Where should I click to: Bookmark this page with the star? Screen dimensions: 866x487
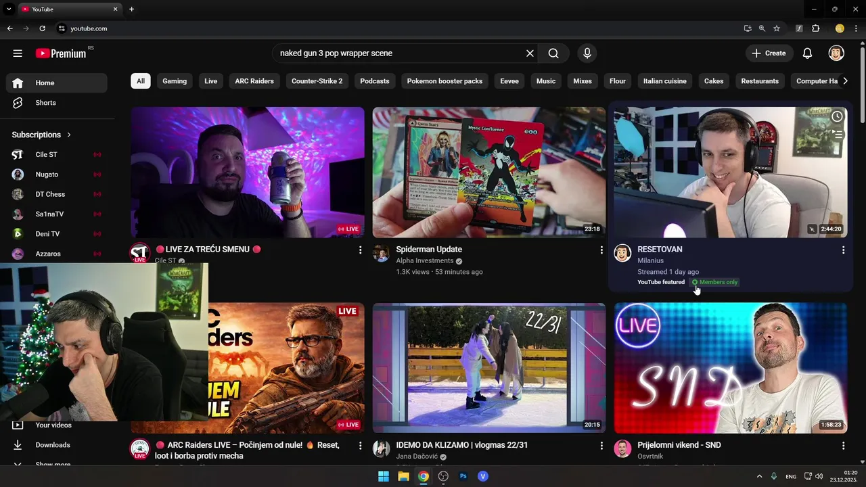pyautogui.click(x=777, y=28)
